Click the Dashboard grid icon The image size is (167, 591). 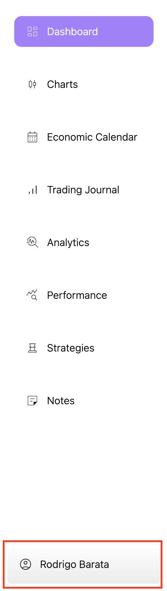(x=32, y=31)
